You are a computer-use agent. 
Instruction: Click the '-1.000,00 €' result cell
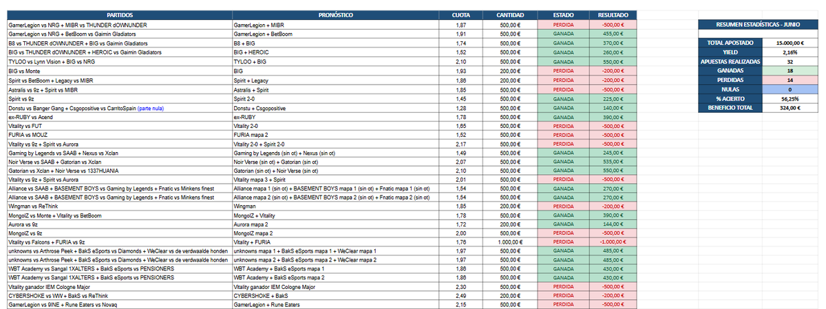tap(612, 242)
